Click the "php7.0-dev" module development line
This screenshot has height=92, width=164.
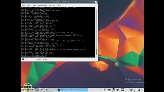click(41, 11)
